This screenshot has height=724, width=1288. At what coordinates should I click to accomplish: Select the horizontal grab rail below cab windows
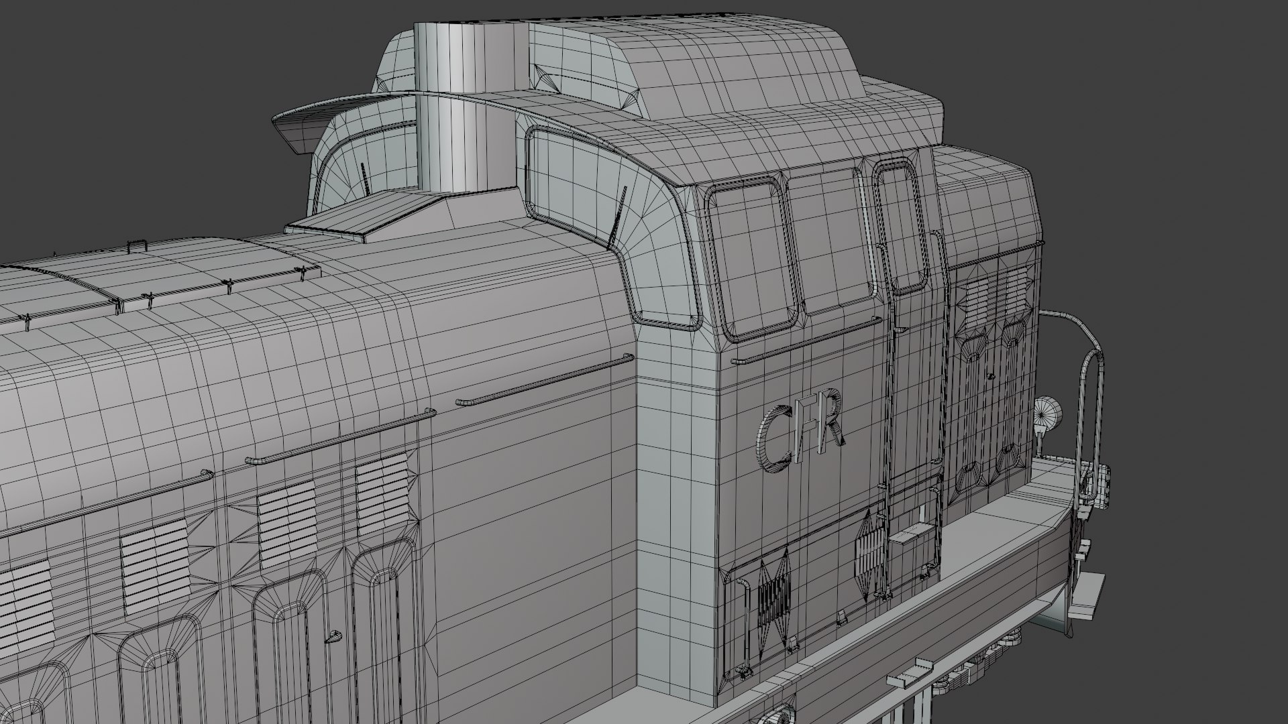coord(805,341)
